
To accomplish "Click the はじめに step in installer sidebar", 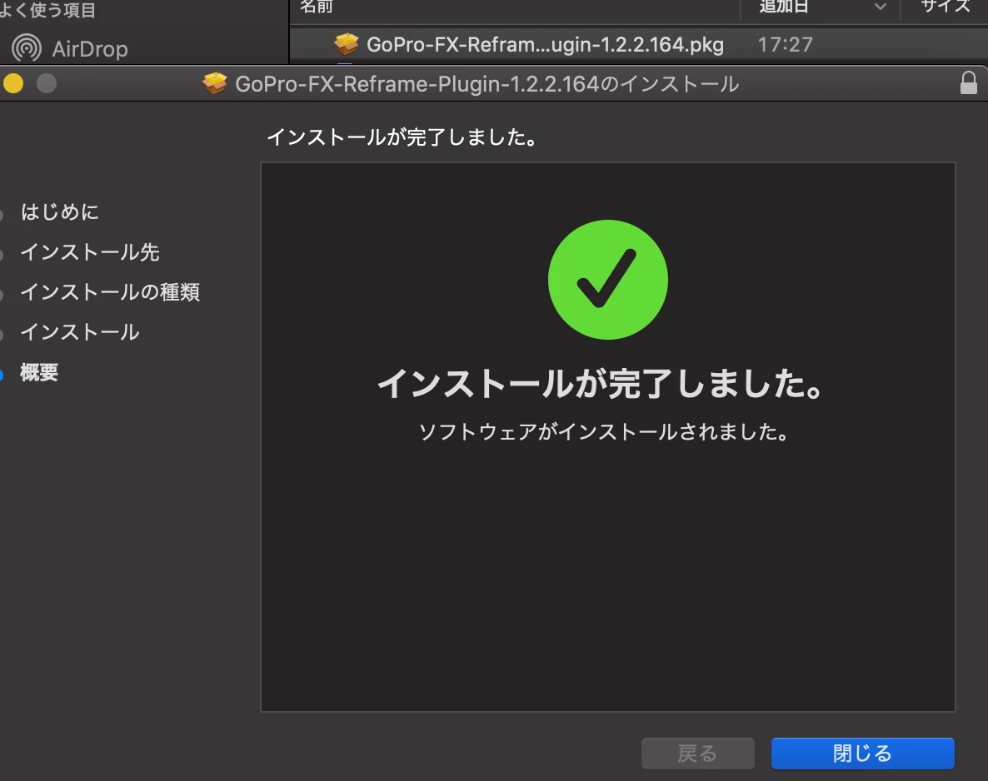I will tap(60, 211).
